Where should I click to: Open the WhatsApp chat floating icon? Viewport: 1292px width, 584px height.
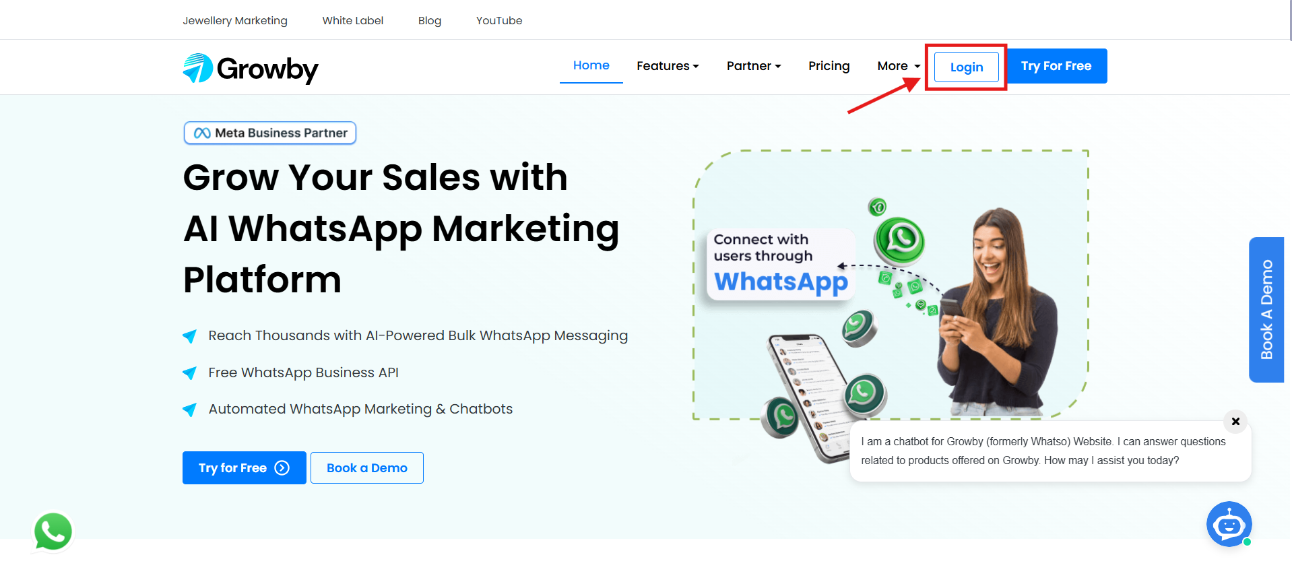tap(53, 531)
